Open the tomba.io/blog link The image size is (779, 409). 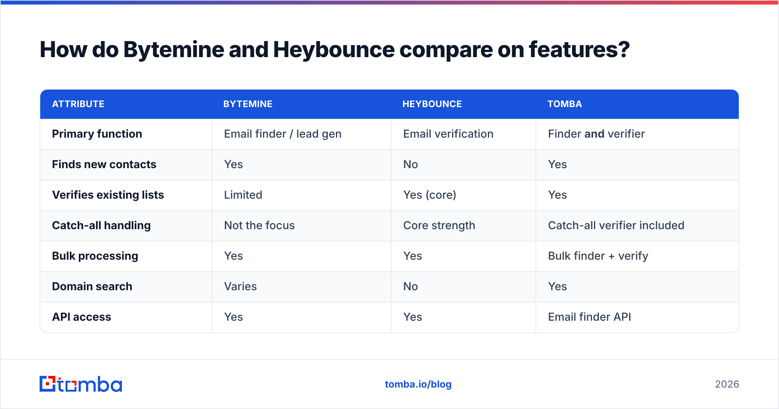pos(418,384)
